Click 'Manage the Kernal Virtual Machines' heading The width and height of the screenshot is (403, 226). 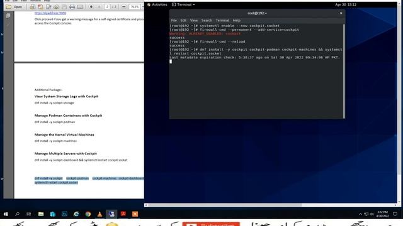click(x=64, y=134)
